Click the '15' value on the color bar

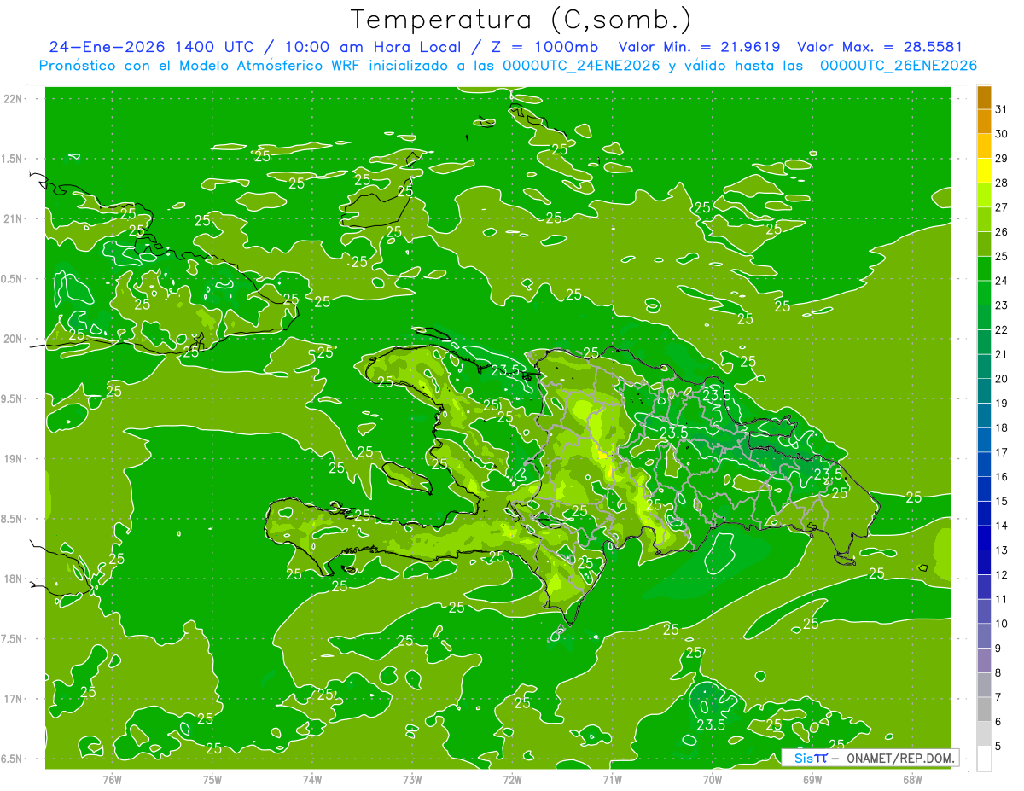(x=1002, y=502)
